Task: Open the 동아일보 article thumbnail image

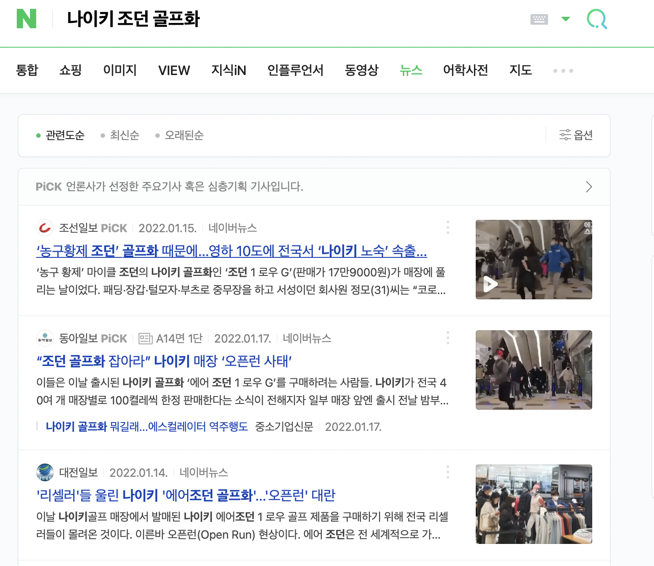Action: pyautogui.click(x=534, y=370)
